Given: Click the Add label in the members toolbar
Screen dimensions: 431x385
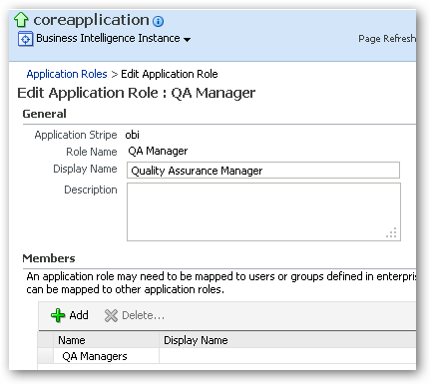Looking at the screenshot, I should [79, 315].
